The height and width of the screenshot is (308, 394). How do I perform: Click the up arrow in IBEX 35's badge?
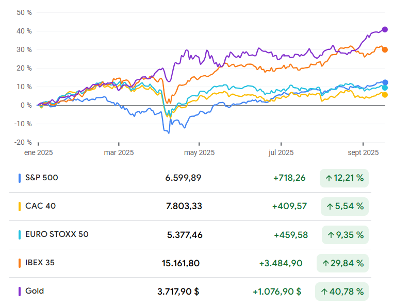tap(326, 263)
